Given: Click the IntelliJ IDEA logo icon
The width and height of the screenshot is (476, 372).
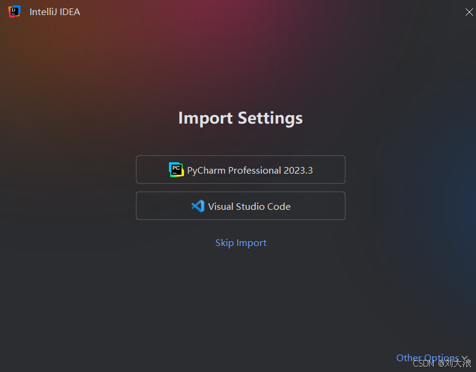Looking at the screenshot, I should [14, 11].
